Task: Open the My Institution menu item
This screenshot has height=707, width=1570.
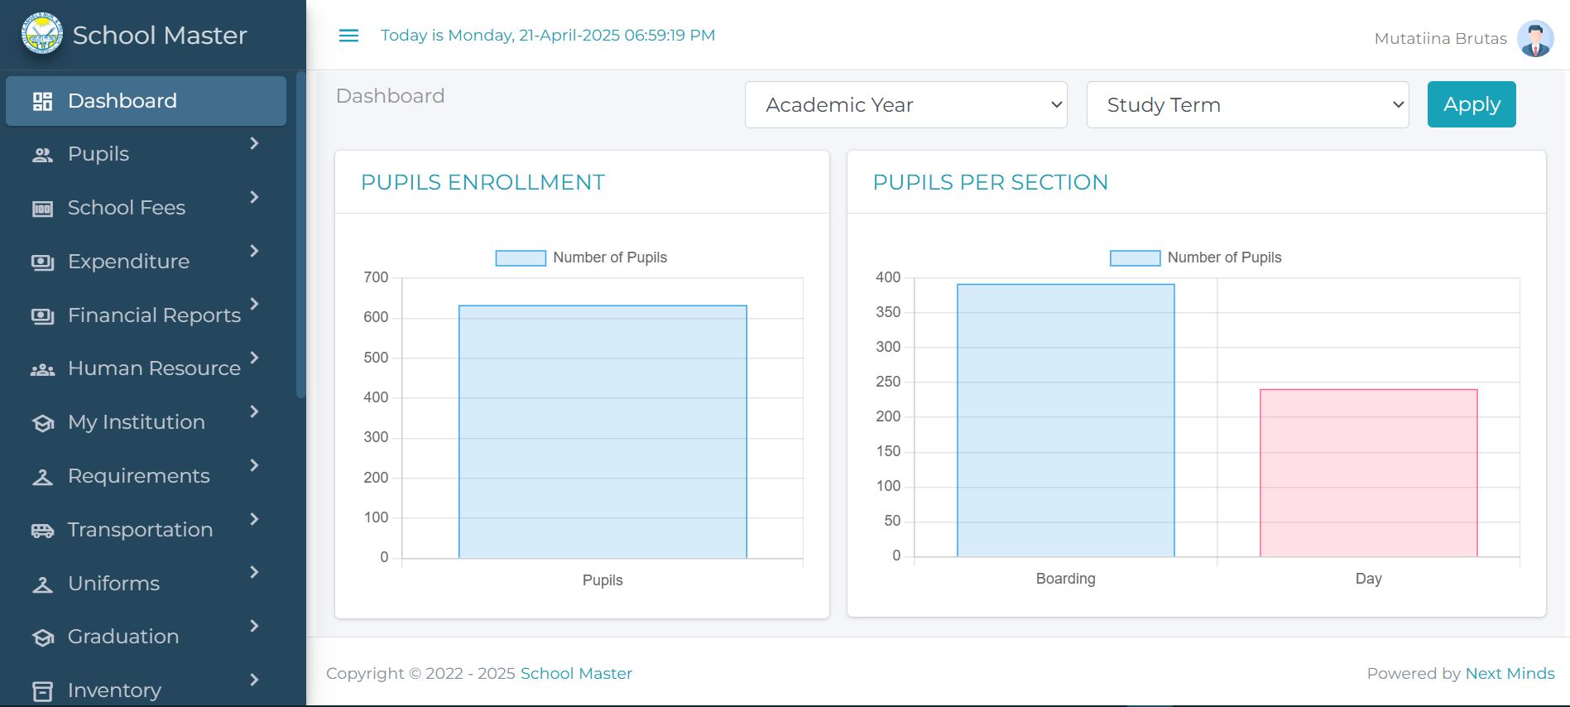Action: (x=137, y=422)
